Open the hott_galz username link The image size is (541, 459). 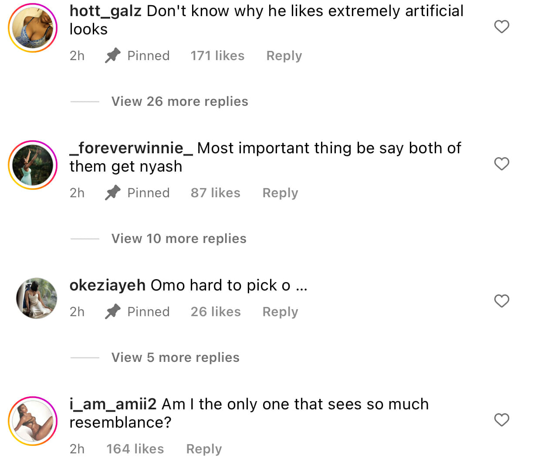pos(105,11)
